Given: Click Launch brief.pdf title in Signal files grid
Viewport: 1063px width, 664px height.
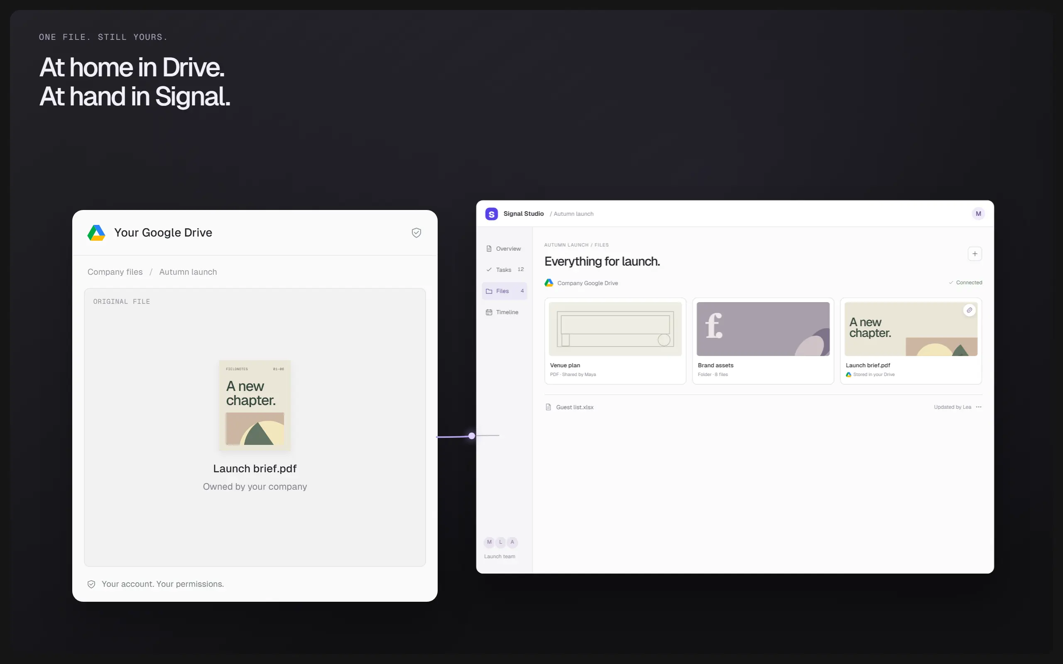Looking at the screenshot, I should click(x=868, y=365).
